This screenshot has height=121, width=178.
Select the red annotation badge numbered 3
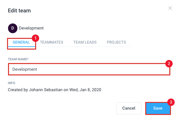coord(171,102)
